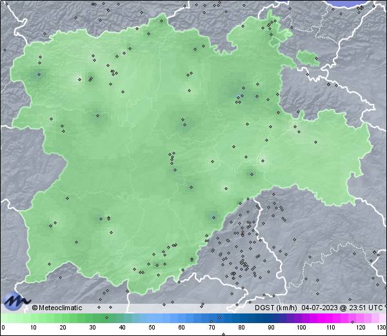Image resolution: width=387 pixels, height=336 pixels.
Task: Click the 70 scale label
Action: 212,328
